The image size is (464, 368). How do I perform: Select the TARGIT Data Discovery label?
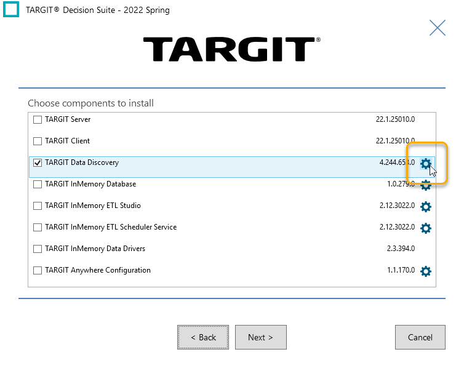(x=82, y=162)
